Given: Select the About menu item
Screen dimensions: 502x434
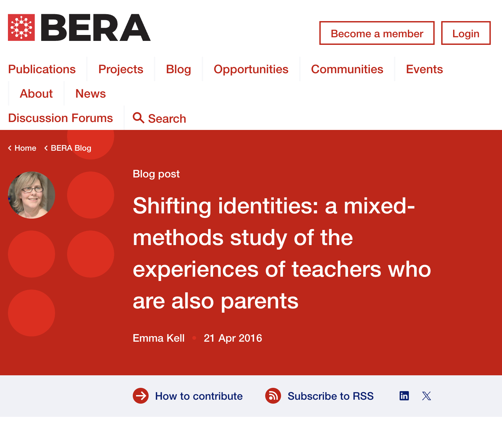Looking at the screenshot, I should 36,94.
